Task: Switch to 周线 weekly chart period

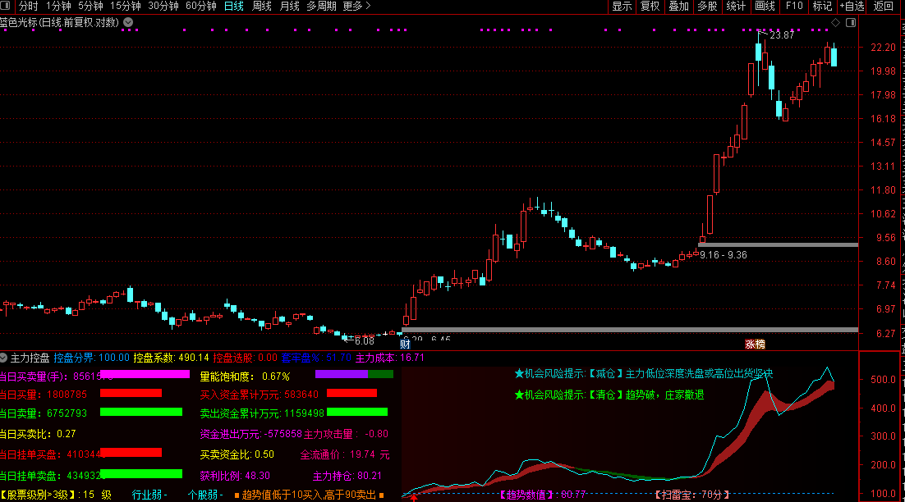Action: click(x=262, y=7)
